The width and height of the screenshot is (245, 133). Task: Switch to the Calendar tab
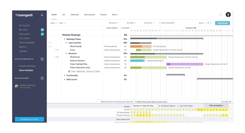click(74, 14)
